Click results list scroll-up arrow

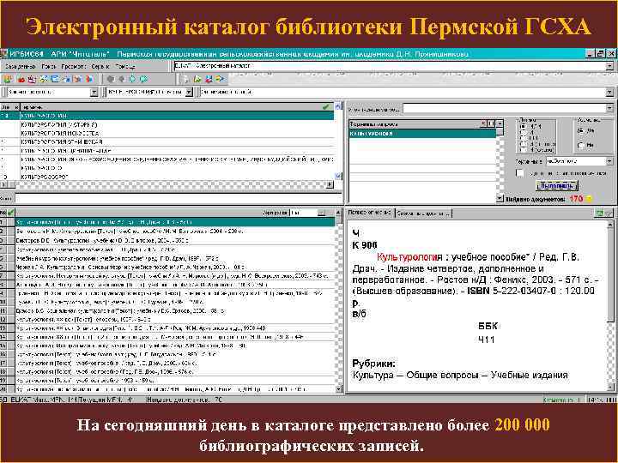[338, 213]
